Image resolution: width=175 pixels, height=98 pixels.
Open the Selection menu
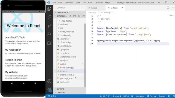pos(69,2)
